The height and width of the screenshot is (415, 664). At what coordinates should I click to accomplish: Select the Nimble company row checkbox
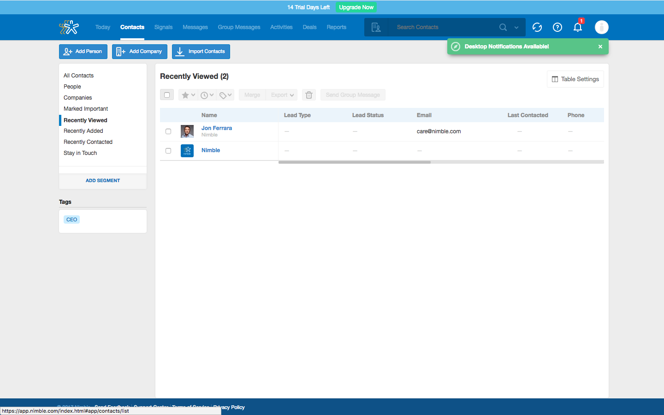(168, 151)
